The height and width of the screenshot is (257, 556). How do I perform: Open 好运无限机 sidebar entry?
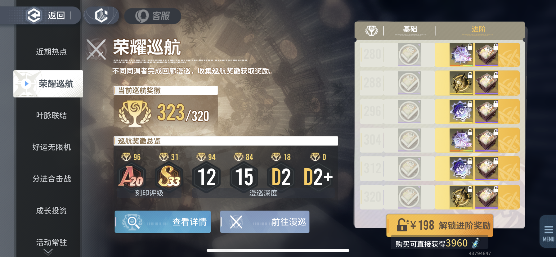52,147
